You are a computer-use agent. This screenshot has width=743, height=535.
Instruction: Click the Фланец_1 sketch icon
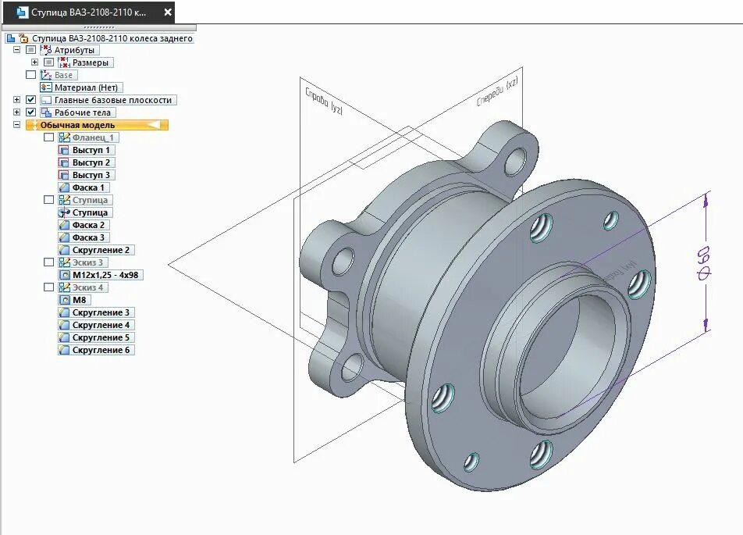tap(64, 137)
